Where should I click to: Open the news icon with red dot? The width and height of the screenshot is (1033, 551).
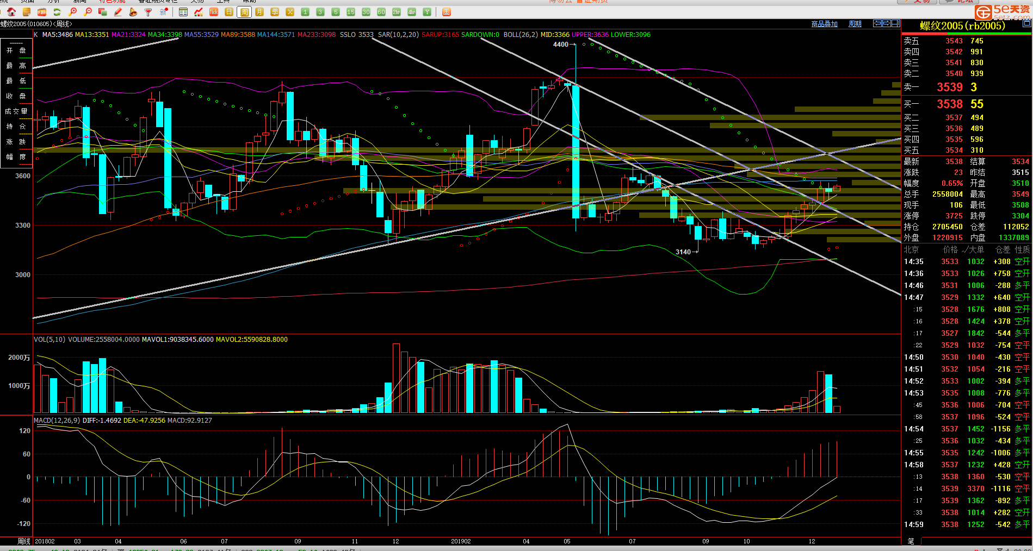click(164, 12)
